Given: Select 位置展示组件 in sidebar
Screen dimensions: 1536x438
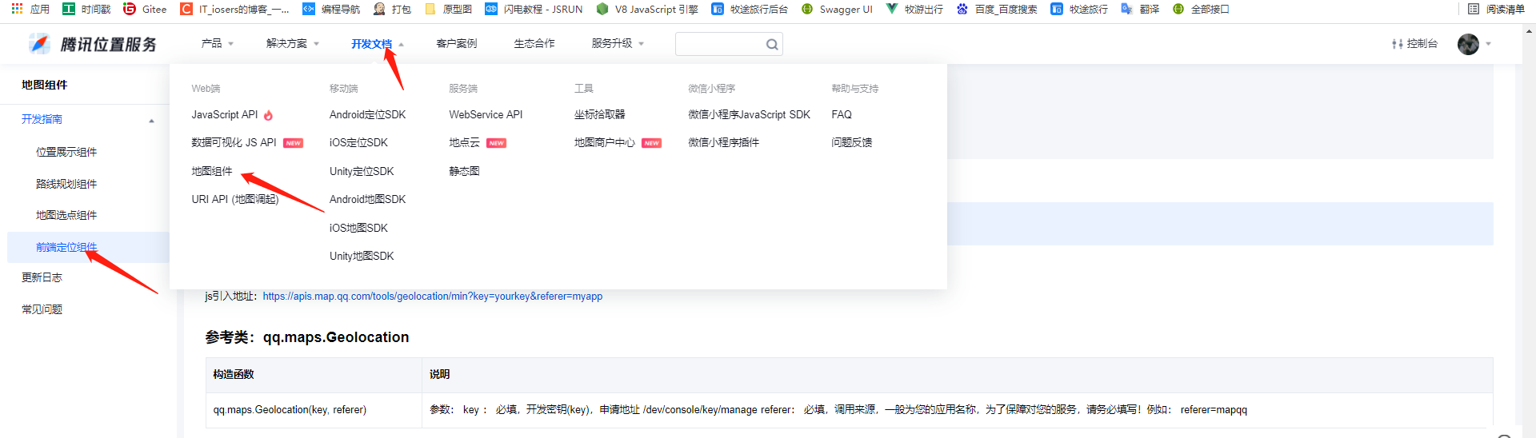Looking at the screenshot, I should pos(66,152).
